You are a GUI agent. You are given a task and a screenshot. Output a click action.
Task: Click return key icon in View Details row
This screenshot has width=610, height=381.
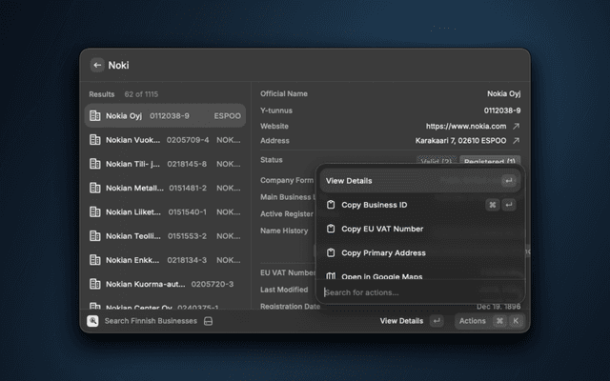click(x=508, y=181)
